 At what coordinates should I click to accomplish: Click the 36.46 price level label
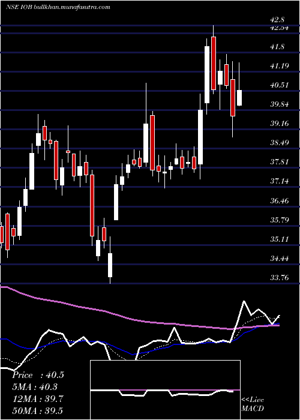[280, 201]
